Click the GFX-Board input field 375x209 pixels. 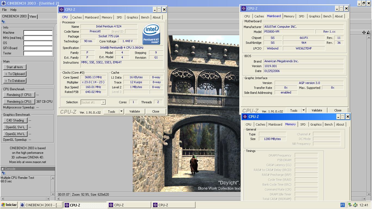(38, 48)
